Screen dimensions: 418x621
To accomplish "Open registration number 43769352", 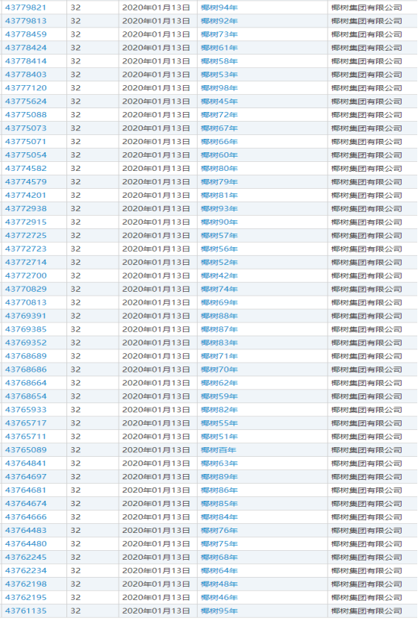I will pos(26,343).
